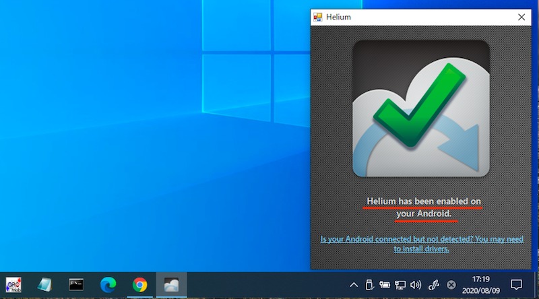Click the Helium cloud icon in taskbar

[x=171, y=284]
